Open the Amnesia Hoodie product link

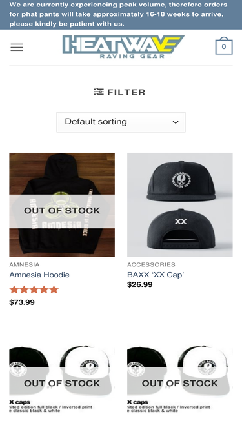pos(39,275)
